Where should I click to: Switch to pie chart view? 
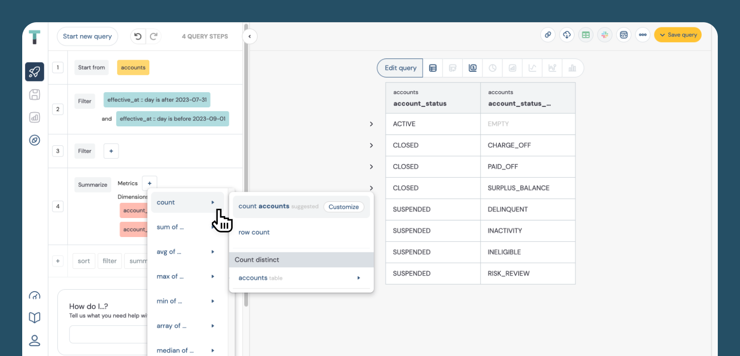pyautogui.click(x=493, y=68)
